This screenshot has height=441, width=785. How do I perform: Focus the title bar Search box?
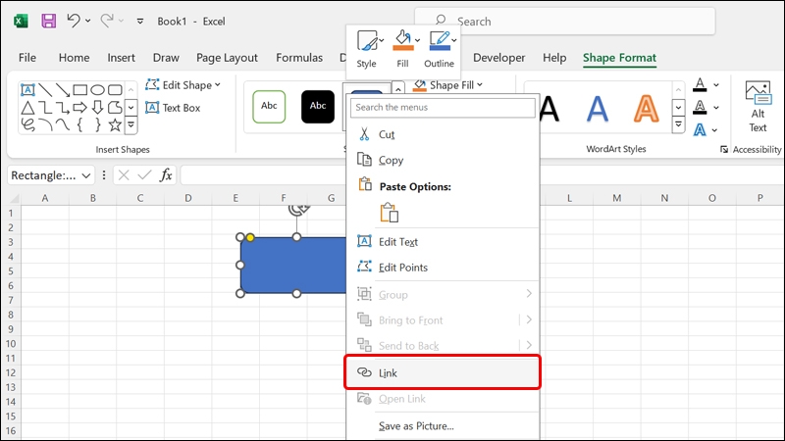[565, 22]
